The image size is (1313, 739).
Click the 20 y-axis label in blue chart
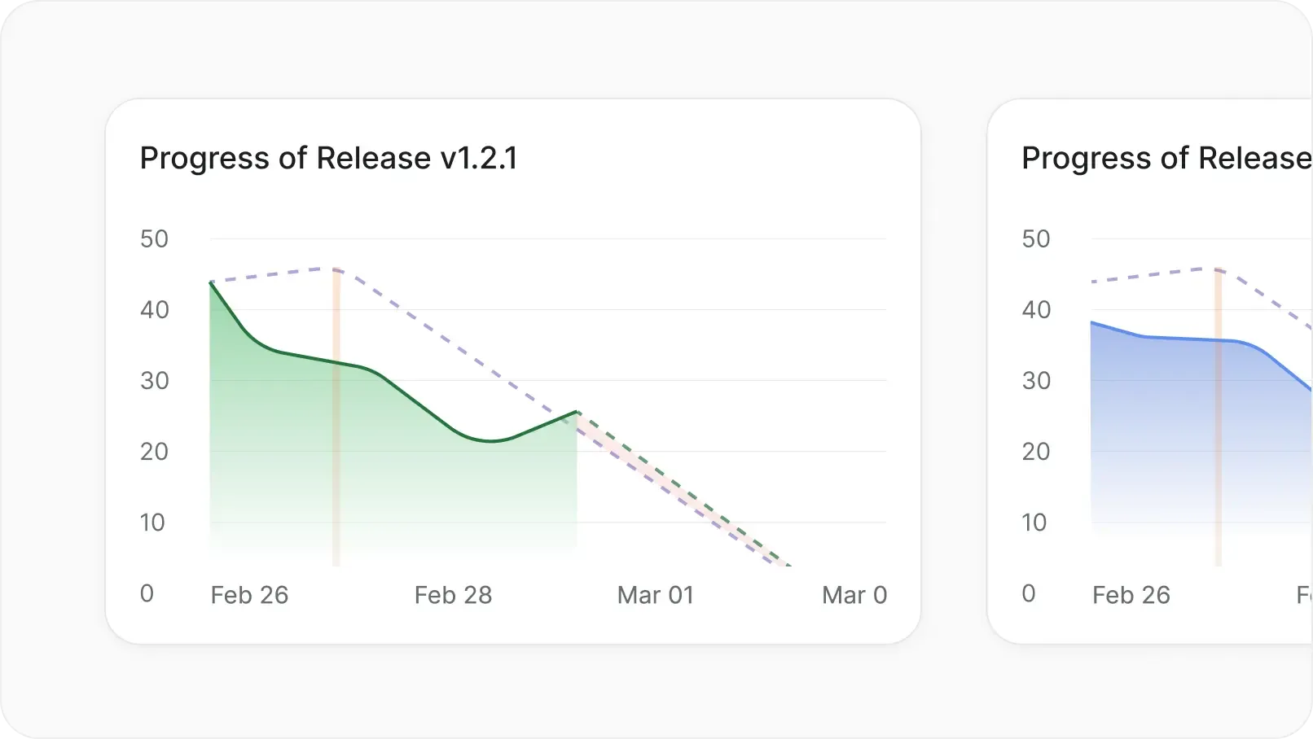pos(1036,452)
